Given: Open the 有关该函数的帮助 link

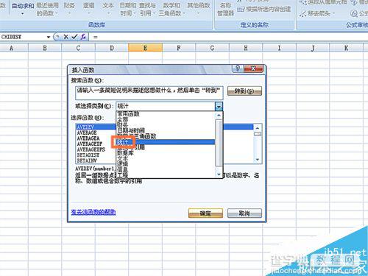Looking at the screenshot, I should tap(93, 212).
